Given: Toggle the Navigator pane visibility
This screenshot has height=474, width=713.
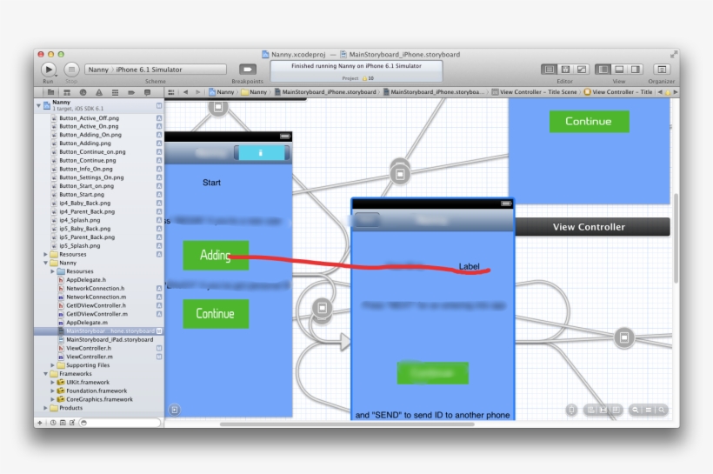Looking at the screenshot, I should 603,70.
